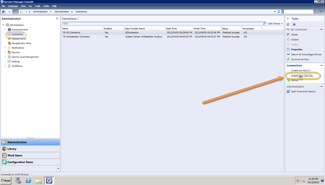Expand the Workflows tree node
The width and height of the screenshot is (325, 185).
(5, 66)
